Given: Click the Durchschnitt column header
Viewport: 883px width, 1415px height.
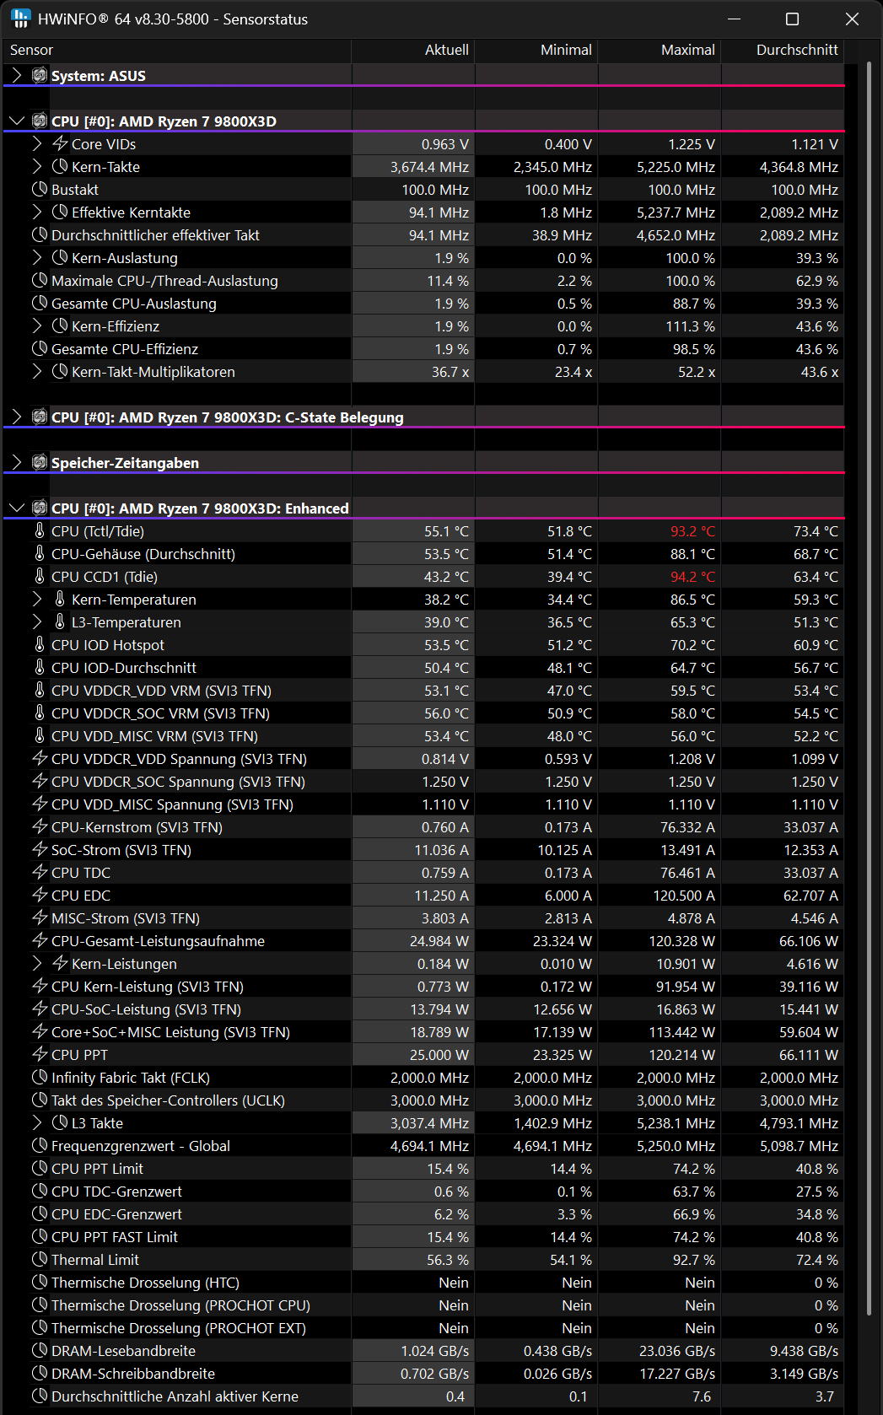Looking at the screenshot, I should [783, 51].
